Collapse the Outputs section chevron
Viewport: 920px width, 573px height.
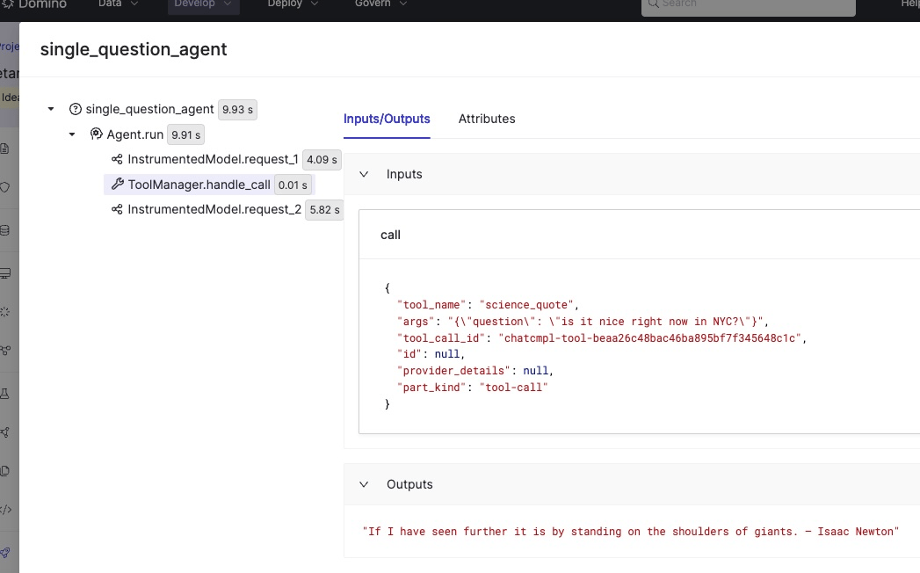[364, 484]
